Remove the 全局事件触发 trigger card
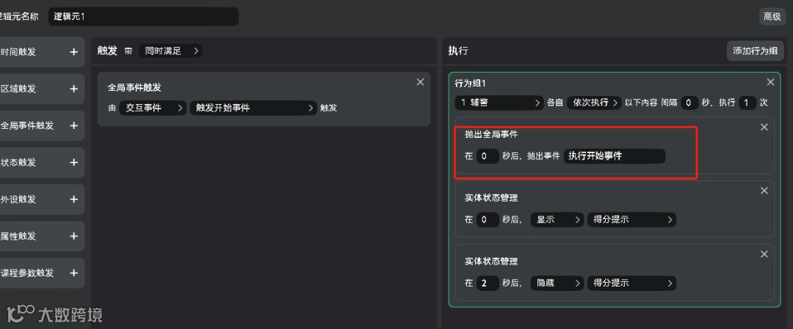The image size is (793, 329). pyautogui.click(x=420, y=82)
